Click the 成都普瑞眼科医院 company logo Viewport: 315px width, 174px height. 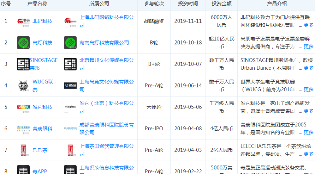click(x=70, y=129)
